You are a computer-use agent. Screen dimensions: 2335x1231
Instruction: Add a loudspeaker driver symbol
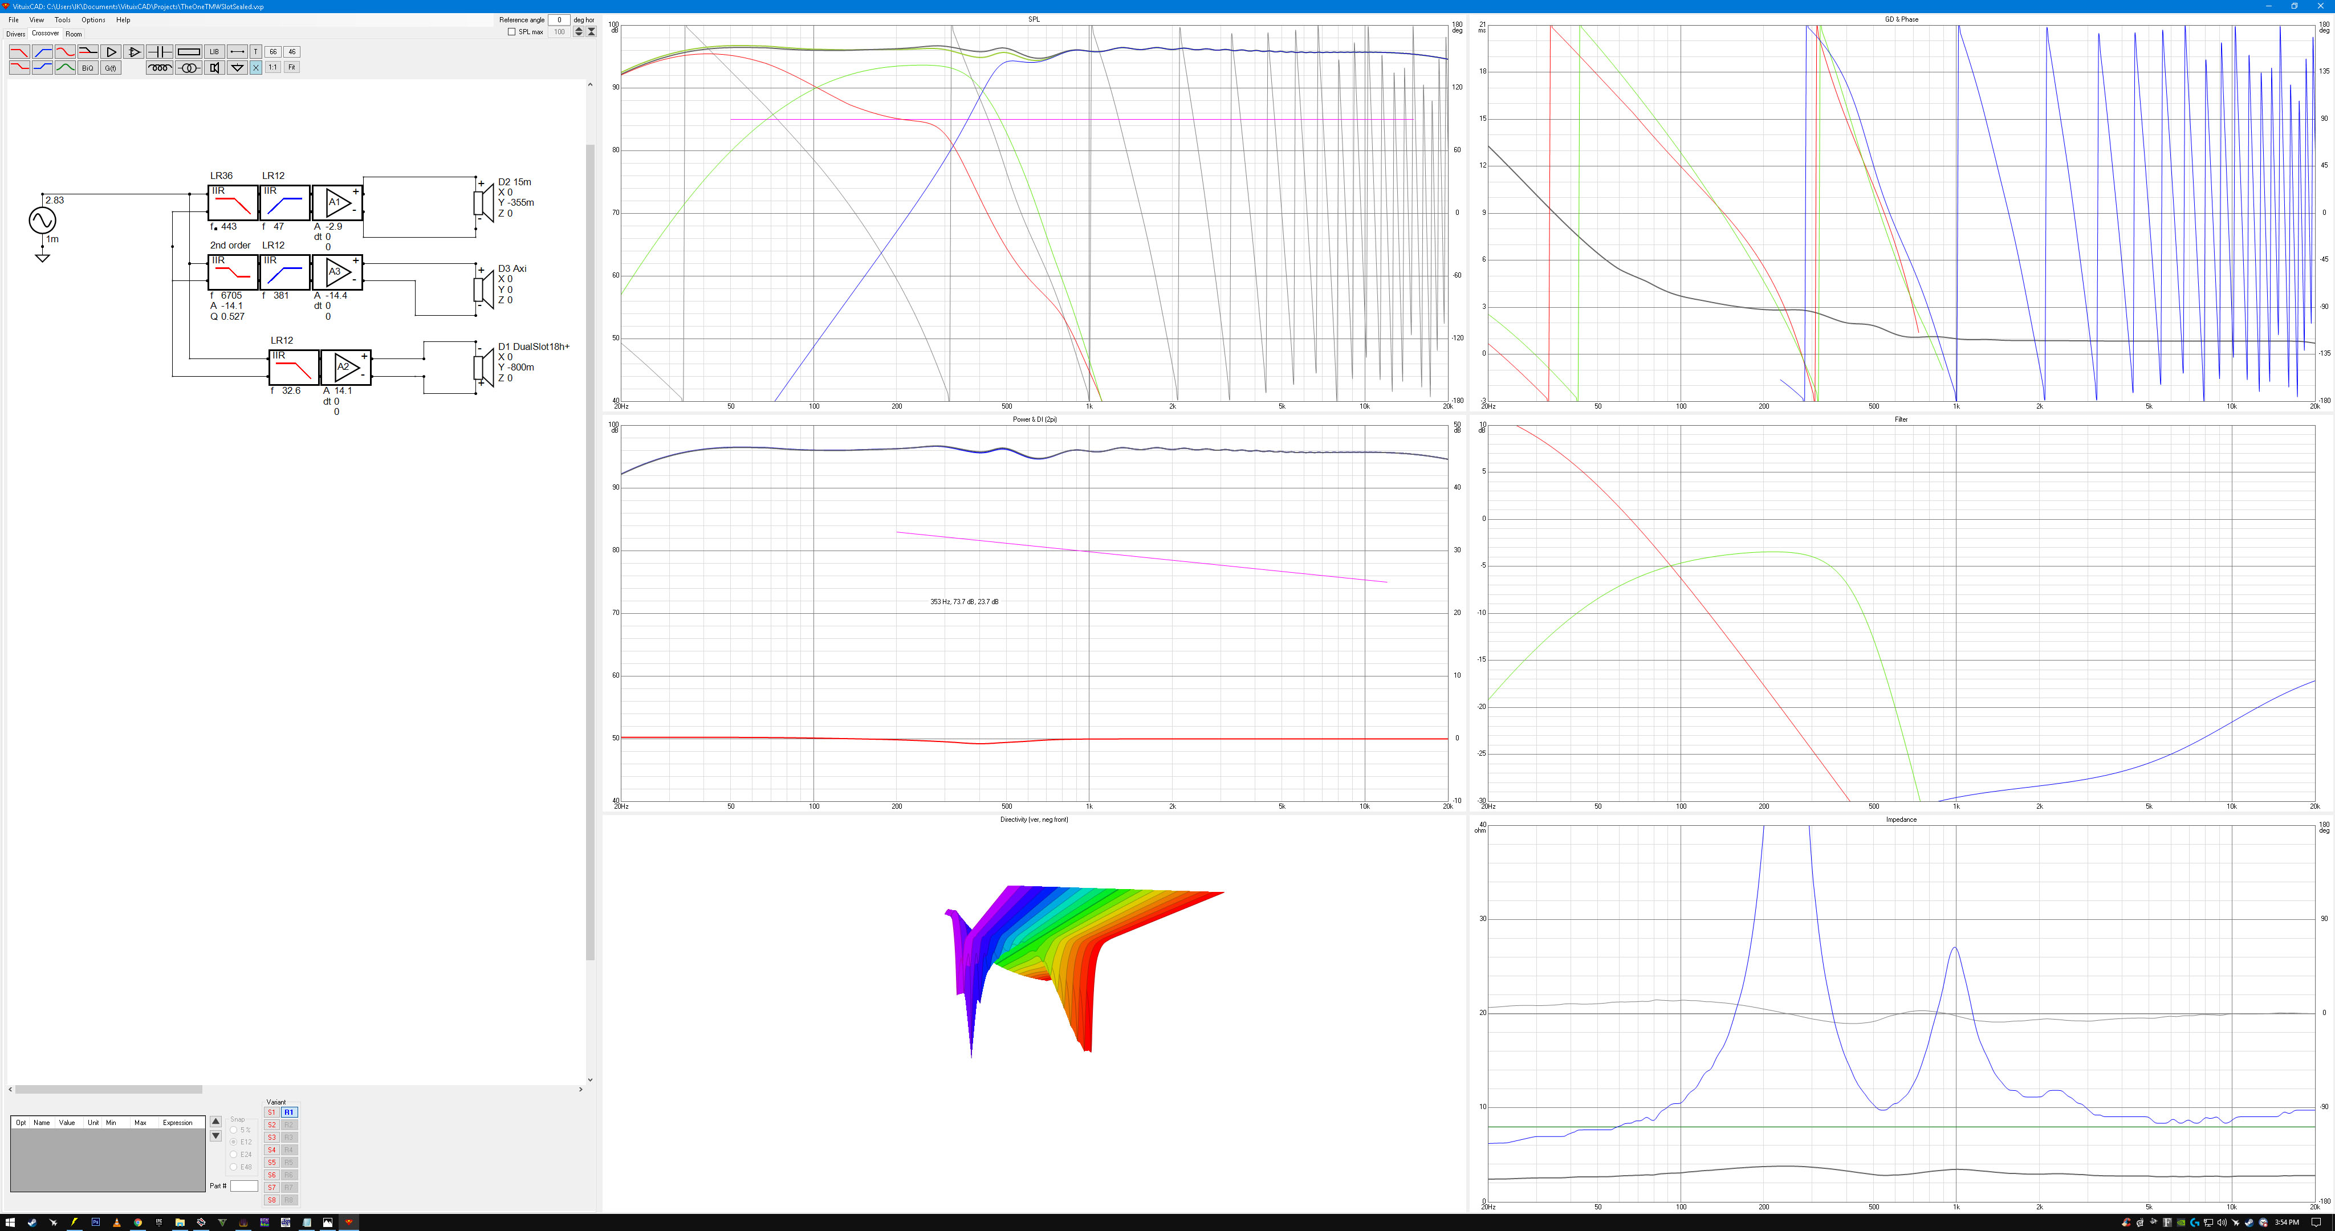pyautogui.click(x=215, y=68)
